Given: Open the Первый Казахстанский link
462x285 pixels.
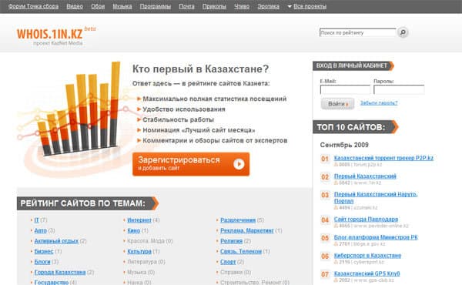Looking at the screenshot, I should (x=365, y=176).
